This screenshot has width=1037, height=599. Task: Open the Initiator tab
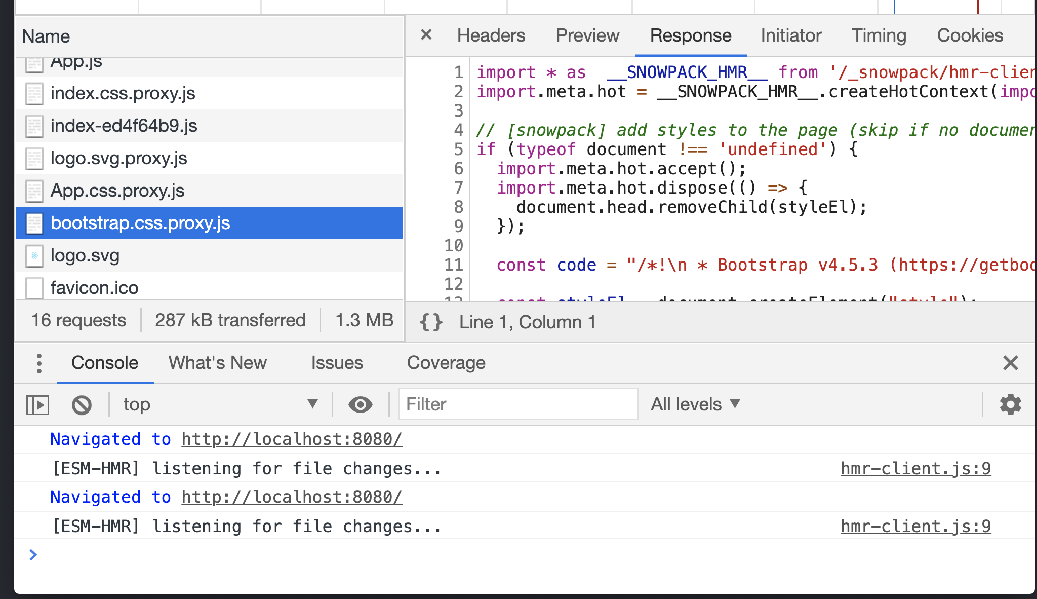coord(790,35)
